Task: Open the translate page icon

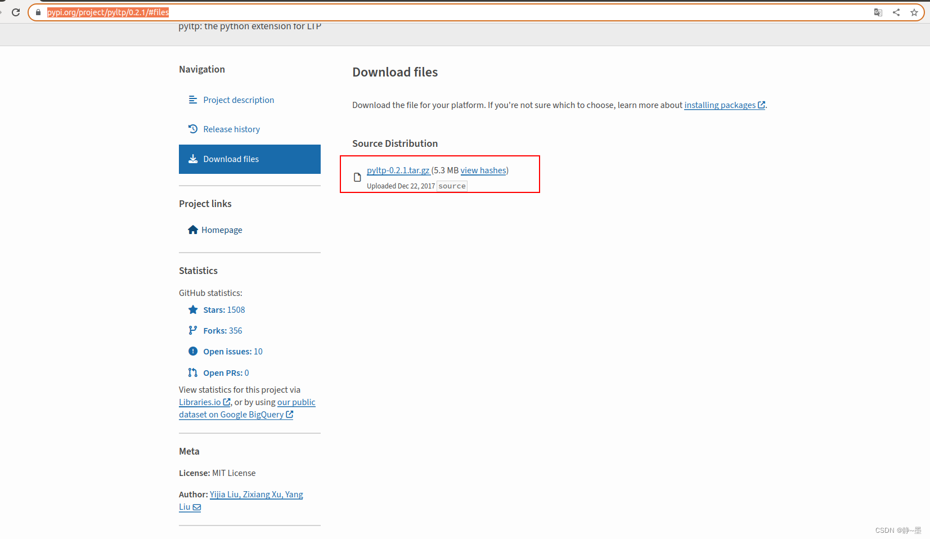Action: point(878,12)
